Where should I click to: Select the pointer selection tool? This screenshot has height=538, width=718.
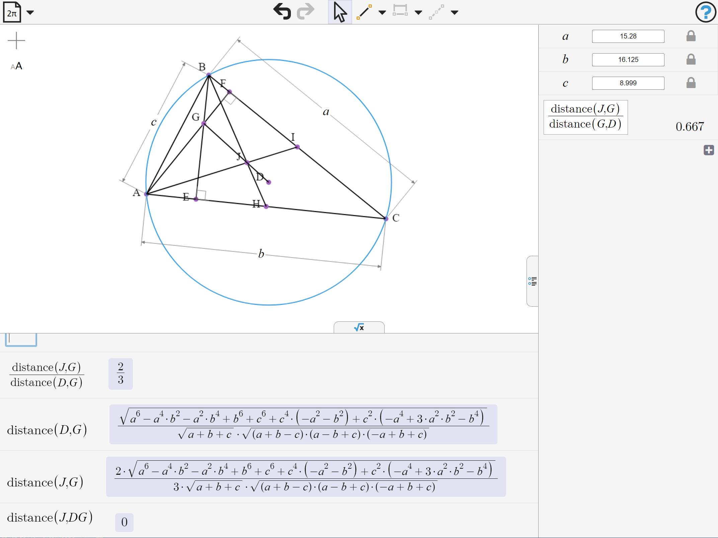coord(340,12)
